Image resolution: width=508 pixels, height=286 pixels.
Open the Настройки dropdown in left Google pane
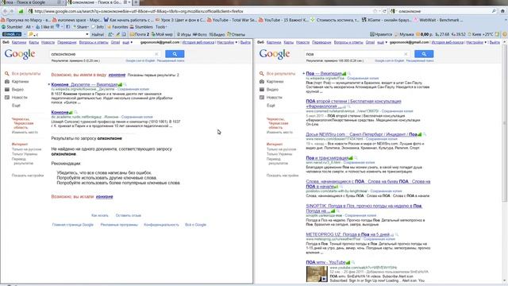pos(227,42)
